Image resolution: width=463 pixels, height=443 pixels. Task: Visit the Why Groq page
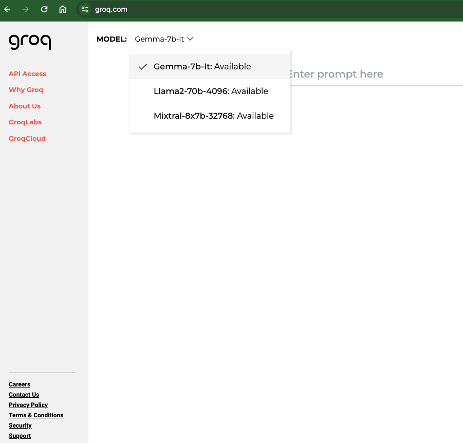[26, 90]
